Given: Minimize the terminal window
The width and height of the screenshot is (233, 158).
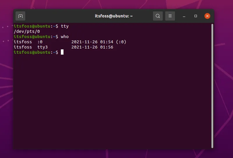Looking at the screenshot, I should [184, 16].
